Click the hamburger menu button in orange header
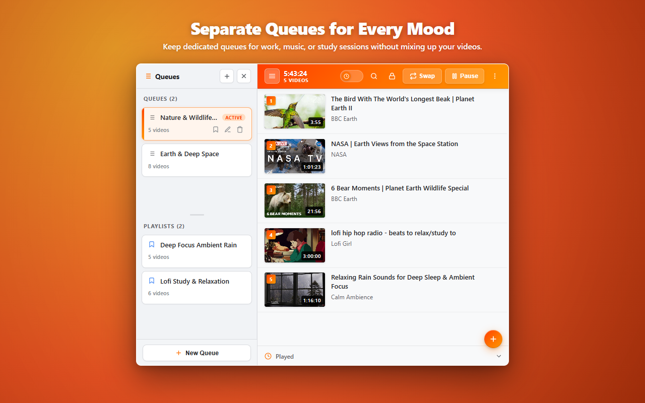This screenshot has width=645, height=403. point(272,76)
